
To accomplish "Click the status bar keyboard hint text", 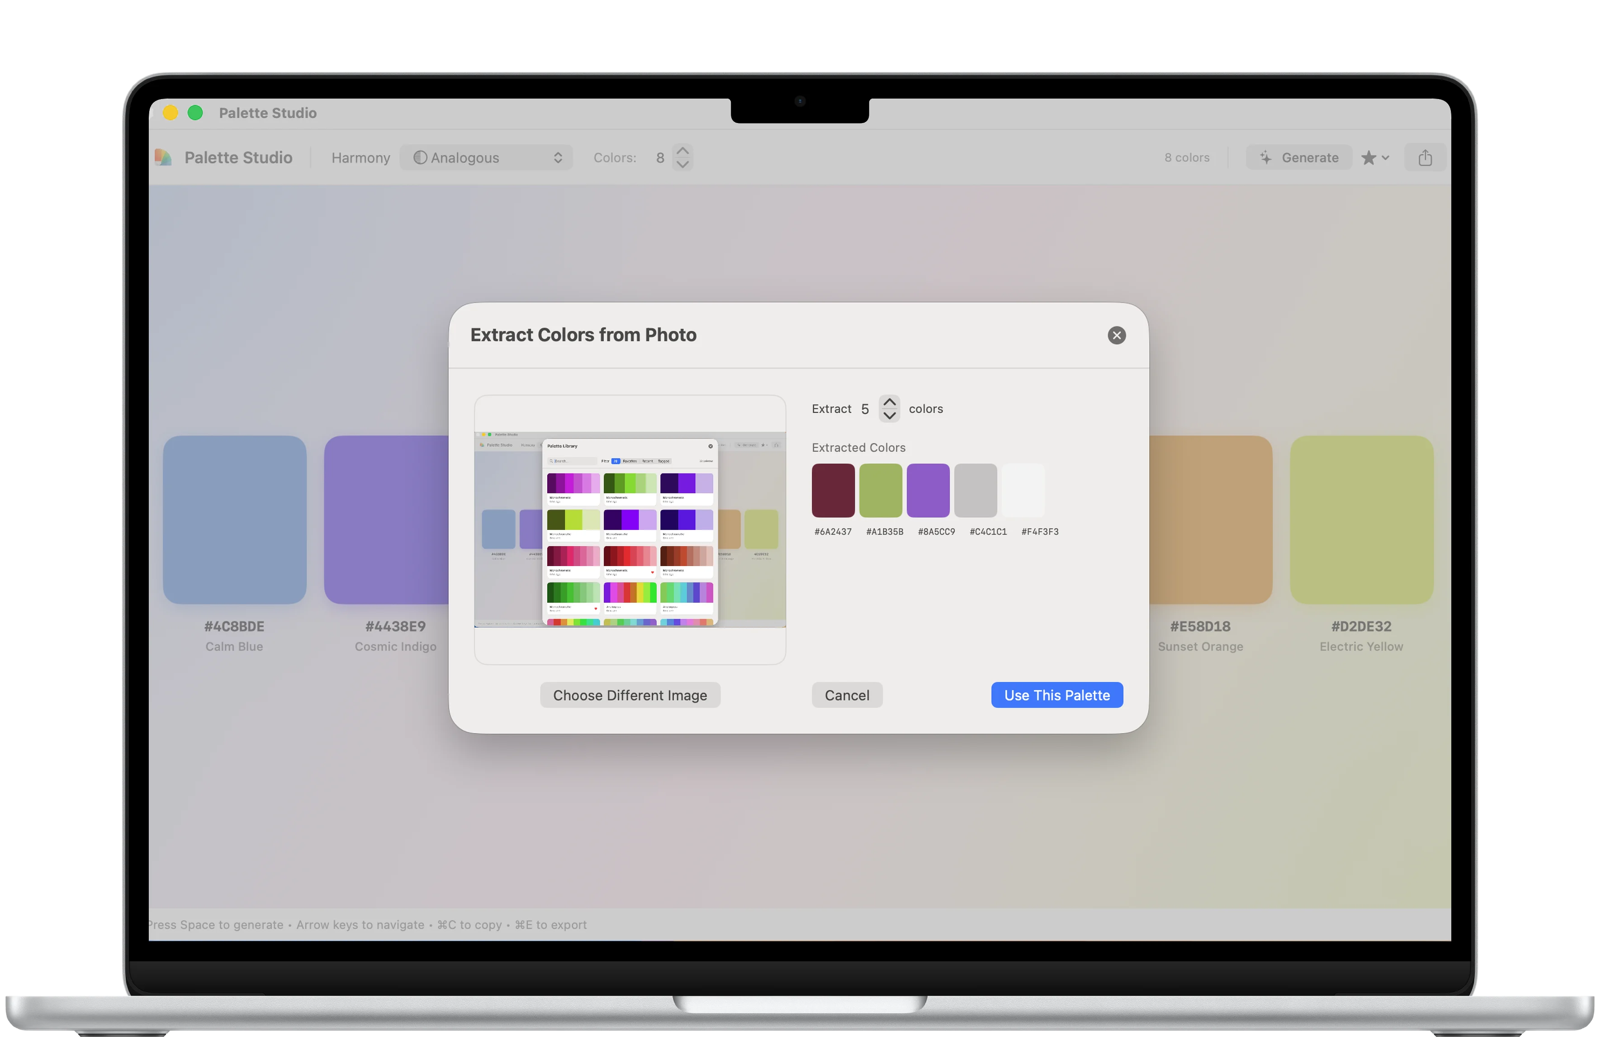I will point(367,924).
